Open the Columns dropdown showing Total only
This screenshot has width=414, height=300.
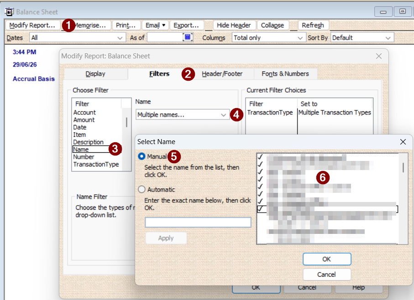pos(268,38)
